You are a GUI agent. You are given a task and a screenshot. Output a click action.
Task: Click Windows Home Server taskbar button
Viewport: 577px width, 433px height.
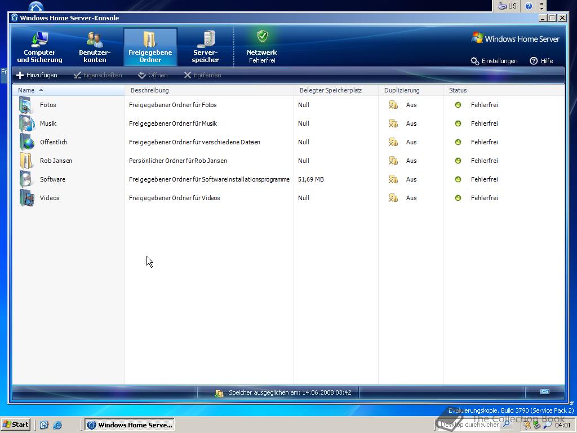coord(130,425)
